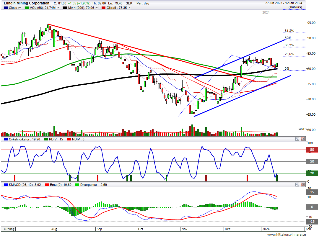
Task: Click the red GKraft color swatch
Action: (x=104, y=8)
